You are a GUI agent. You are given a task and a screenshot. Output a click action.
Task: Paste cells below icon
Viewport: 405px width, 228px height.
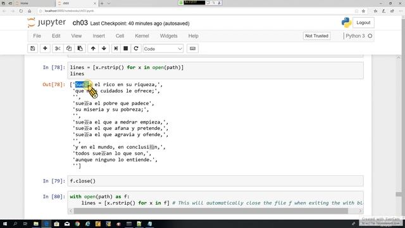80,49
